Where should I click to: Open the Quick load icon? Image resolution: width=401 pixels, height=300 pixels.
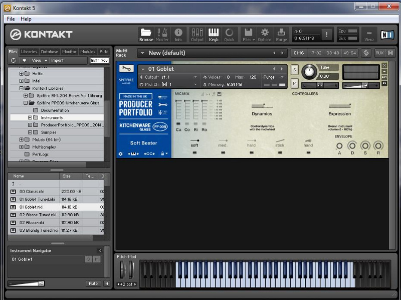[x=229, y=35]
